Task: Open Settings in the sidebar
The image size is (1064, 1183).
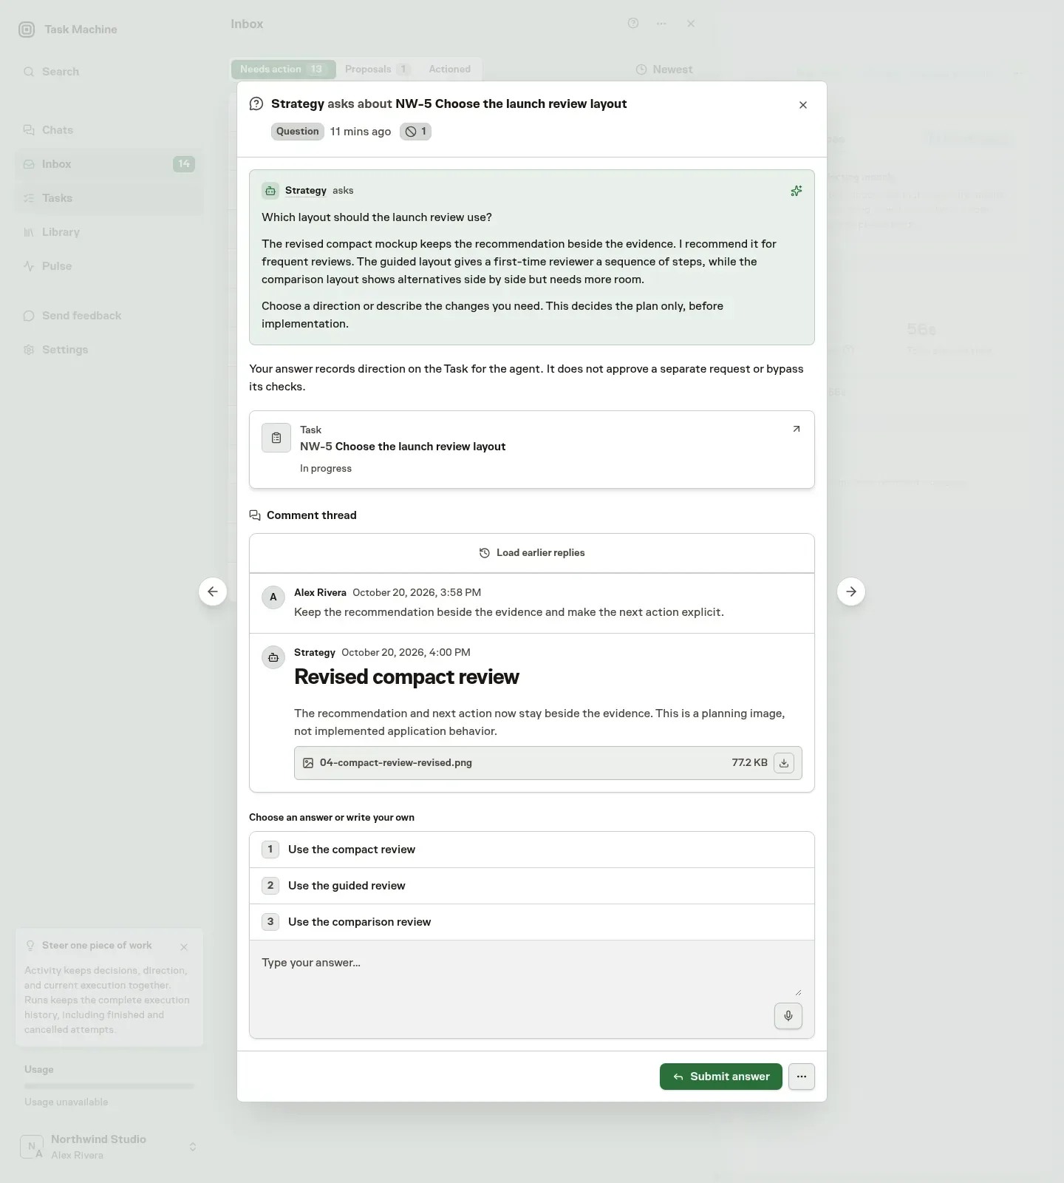Action: point(109,350)
